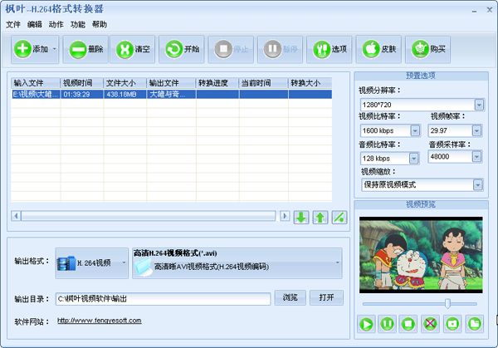498x348 pixels.
Task: Open the 帮助 menu
Action: (100, 24)
